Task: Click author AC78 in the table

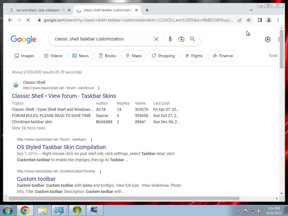Action: 101,109
